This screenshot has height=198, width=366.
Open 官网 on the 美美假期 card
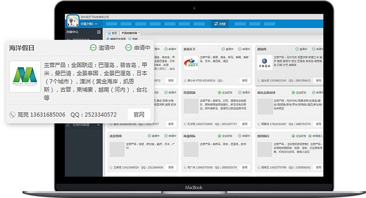pos(171,167)
